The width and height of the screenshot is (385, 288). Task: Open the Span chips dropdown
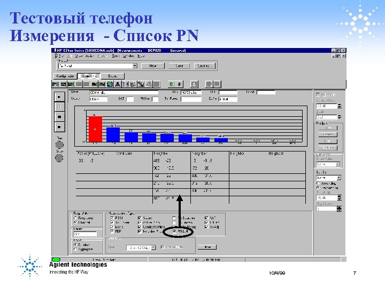point(153,247)
